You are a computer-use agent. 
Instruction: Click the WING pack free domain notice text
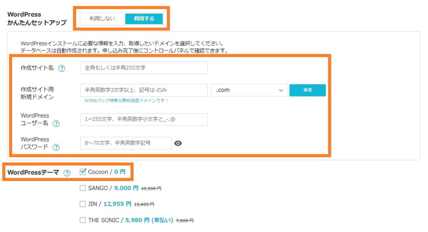click(126, 101)
